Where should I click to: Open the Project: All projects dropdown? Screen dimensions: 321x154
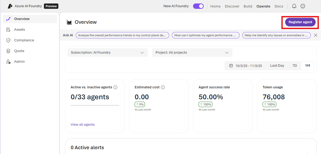pos(192,53)
